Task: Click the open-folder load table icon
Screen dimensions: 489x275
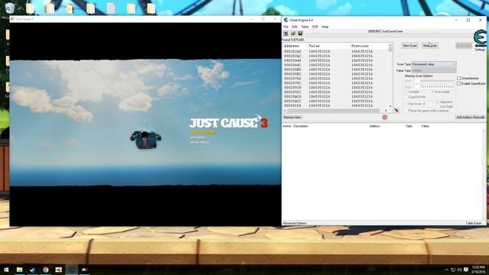Action: [293, 34]
